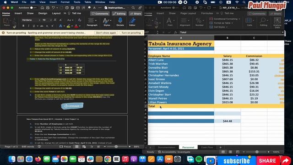Image resolution: width=293 pixels, height=165 pixels.
Task: Select the Cash Flow worksheet tab
Action: coord(207,148)
